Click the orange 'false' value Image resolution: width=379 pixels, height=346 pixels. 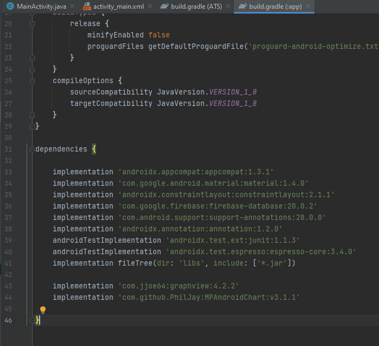159,35
